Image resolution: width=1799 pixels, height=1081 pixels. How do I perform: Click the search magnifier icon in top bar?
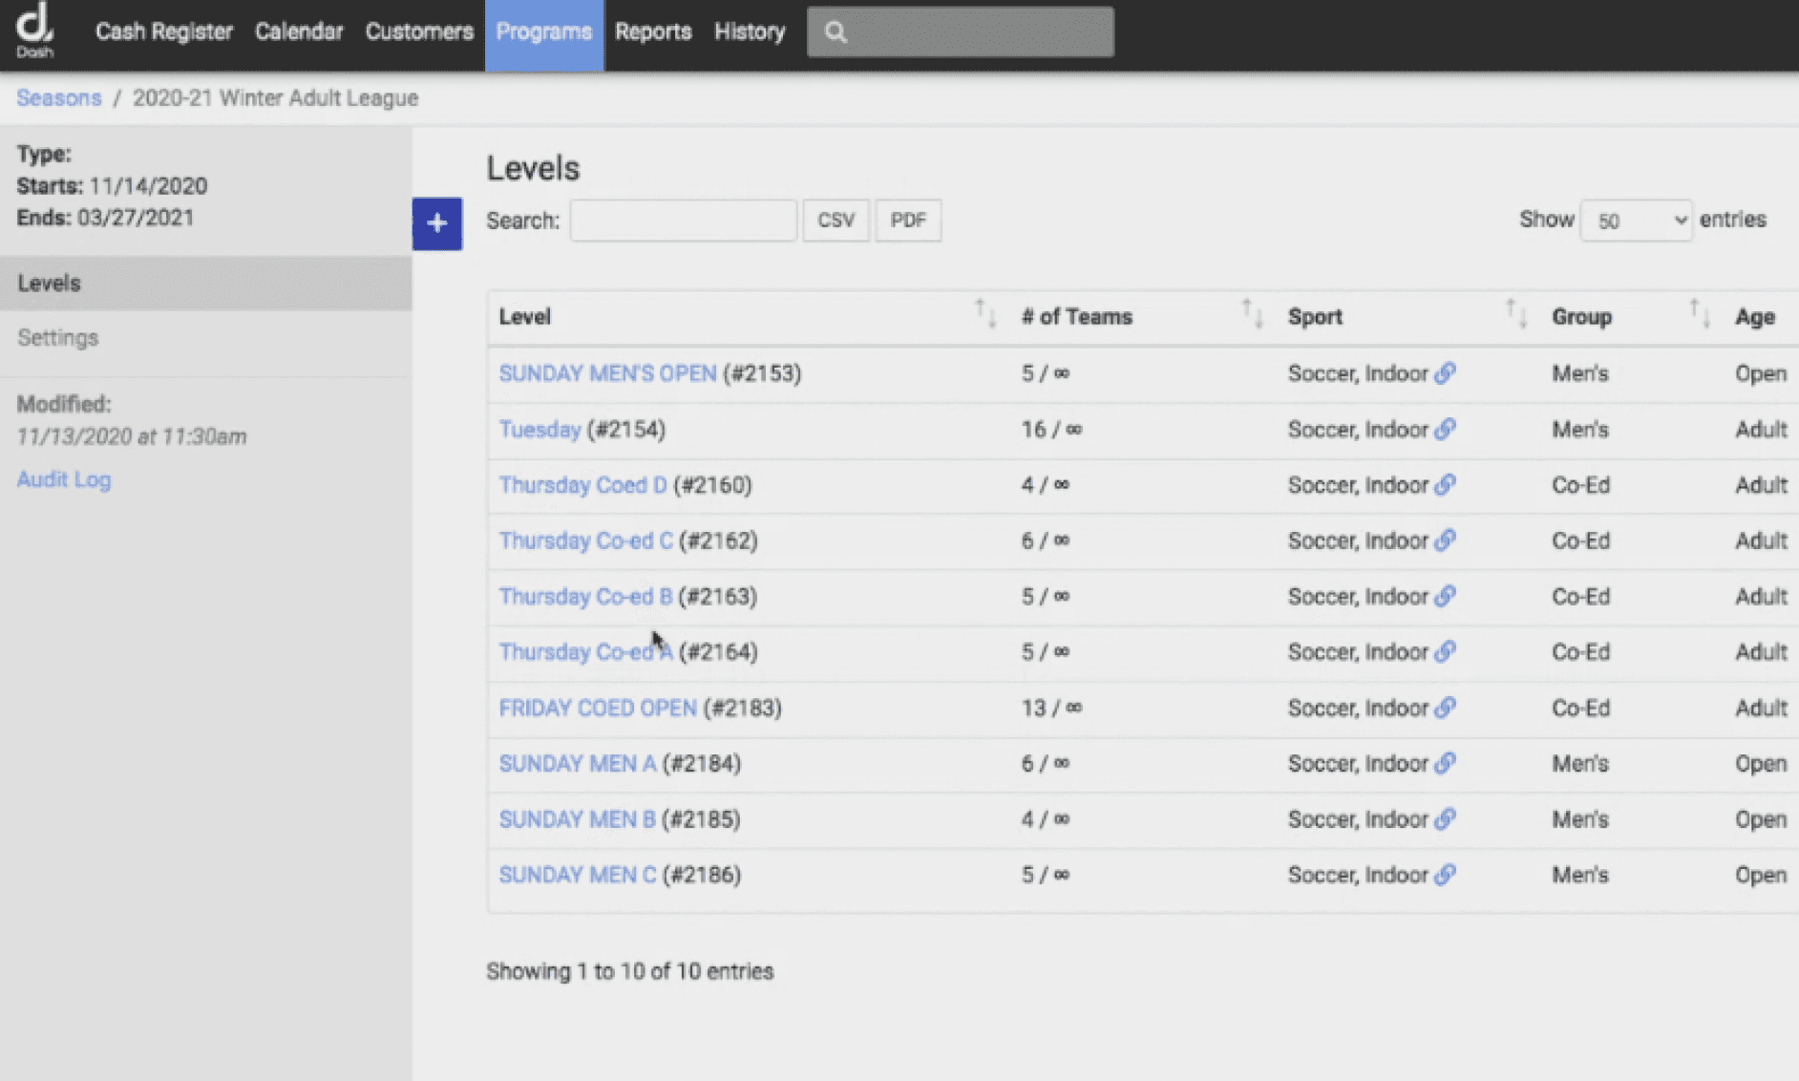tap(836, 32)
